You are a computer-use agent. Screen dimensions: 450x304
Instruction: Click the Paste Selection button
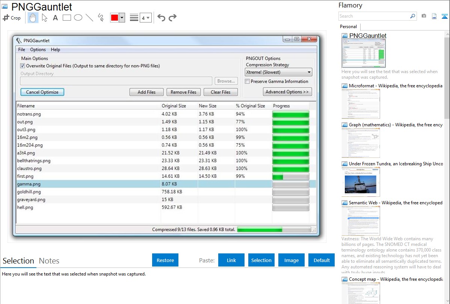(261, 260)
